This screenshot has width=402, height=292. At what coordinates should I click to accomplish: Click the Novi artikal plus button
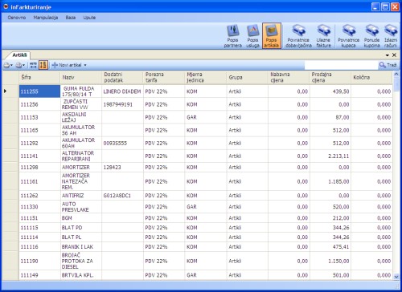click(x=67, y=65)
